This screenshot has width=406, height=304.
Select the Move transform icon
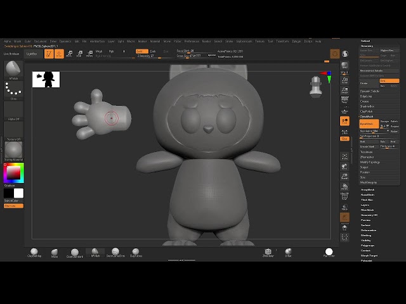click(69, 54)
